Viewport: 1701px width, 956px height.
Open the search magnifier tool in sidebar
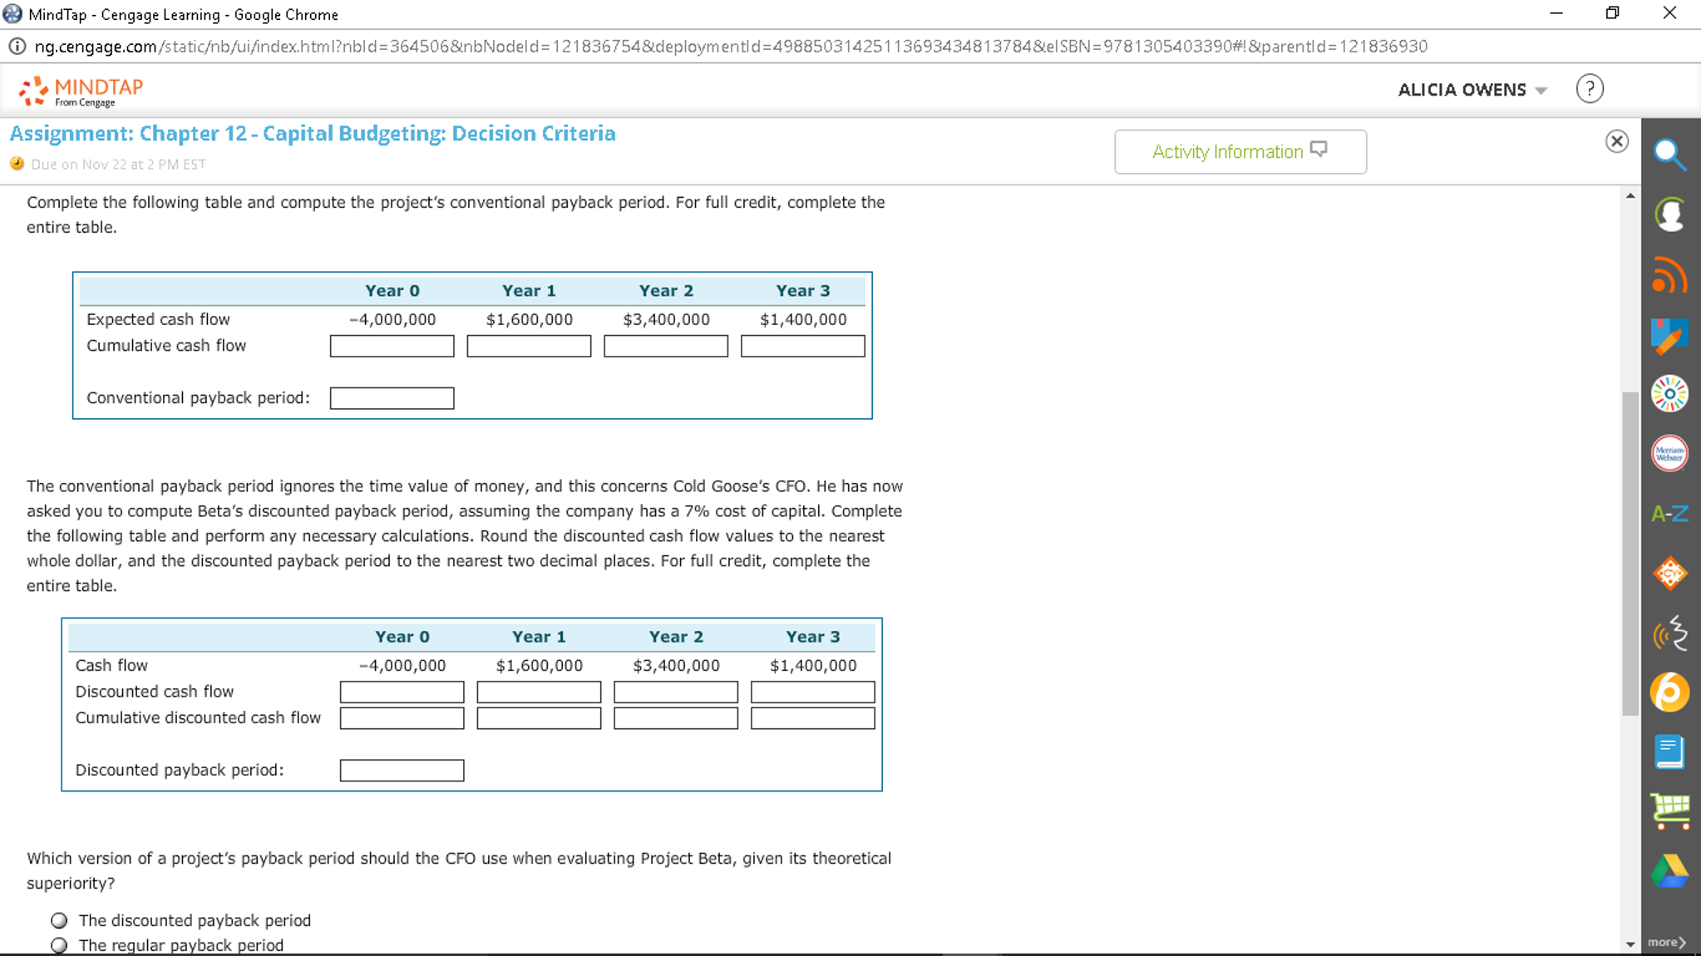point(1669,155)
